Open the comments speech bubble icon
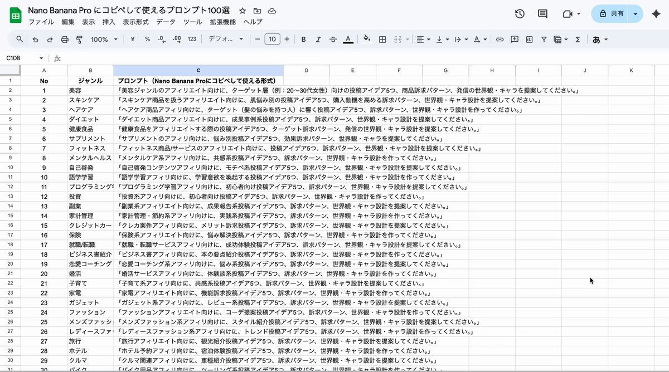 542,14
